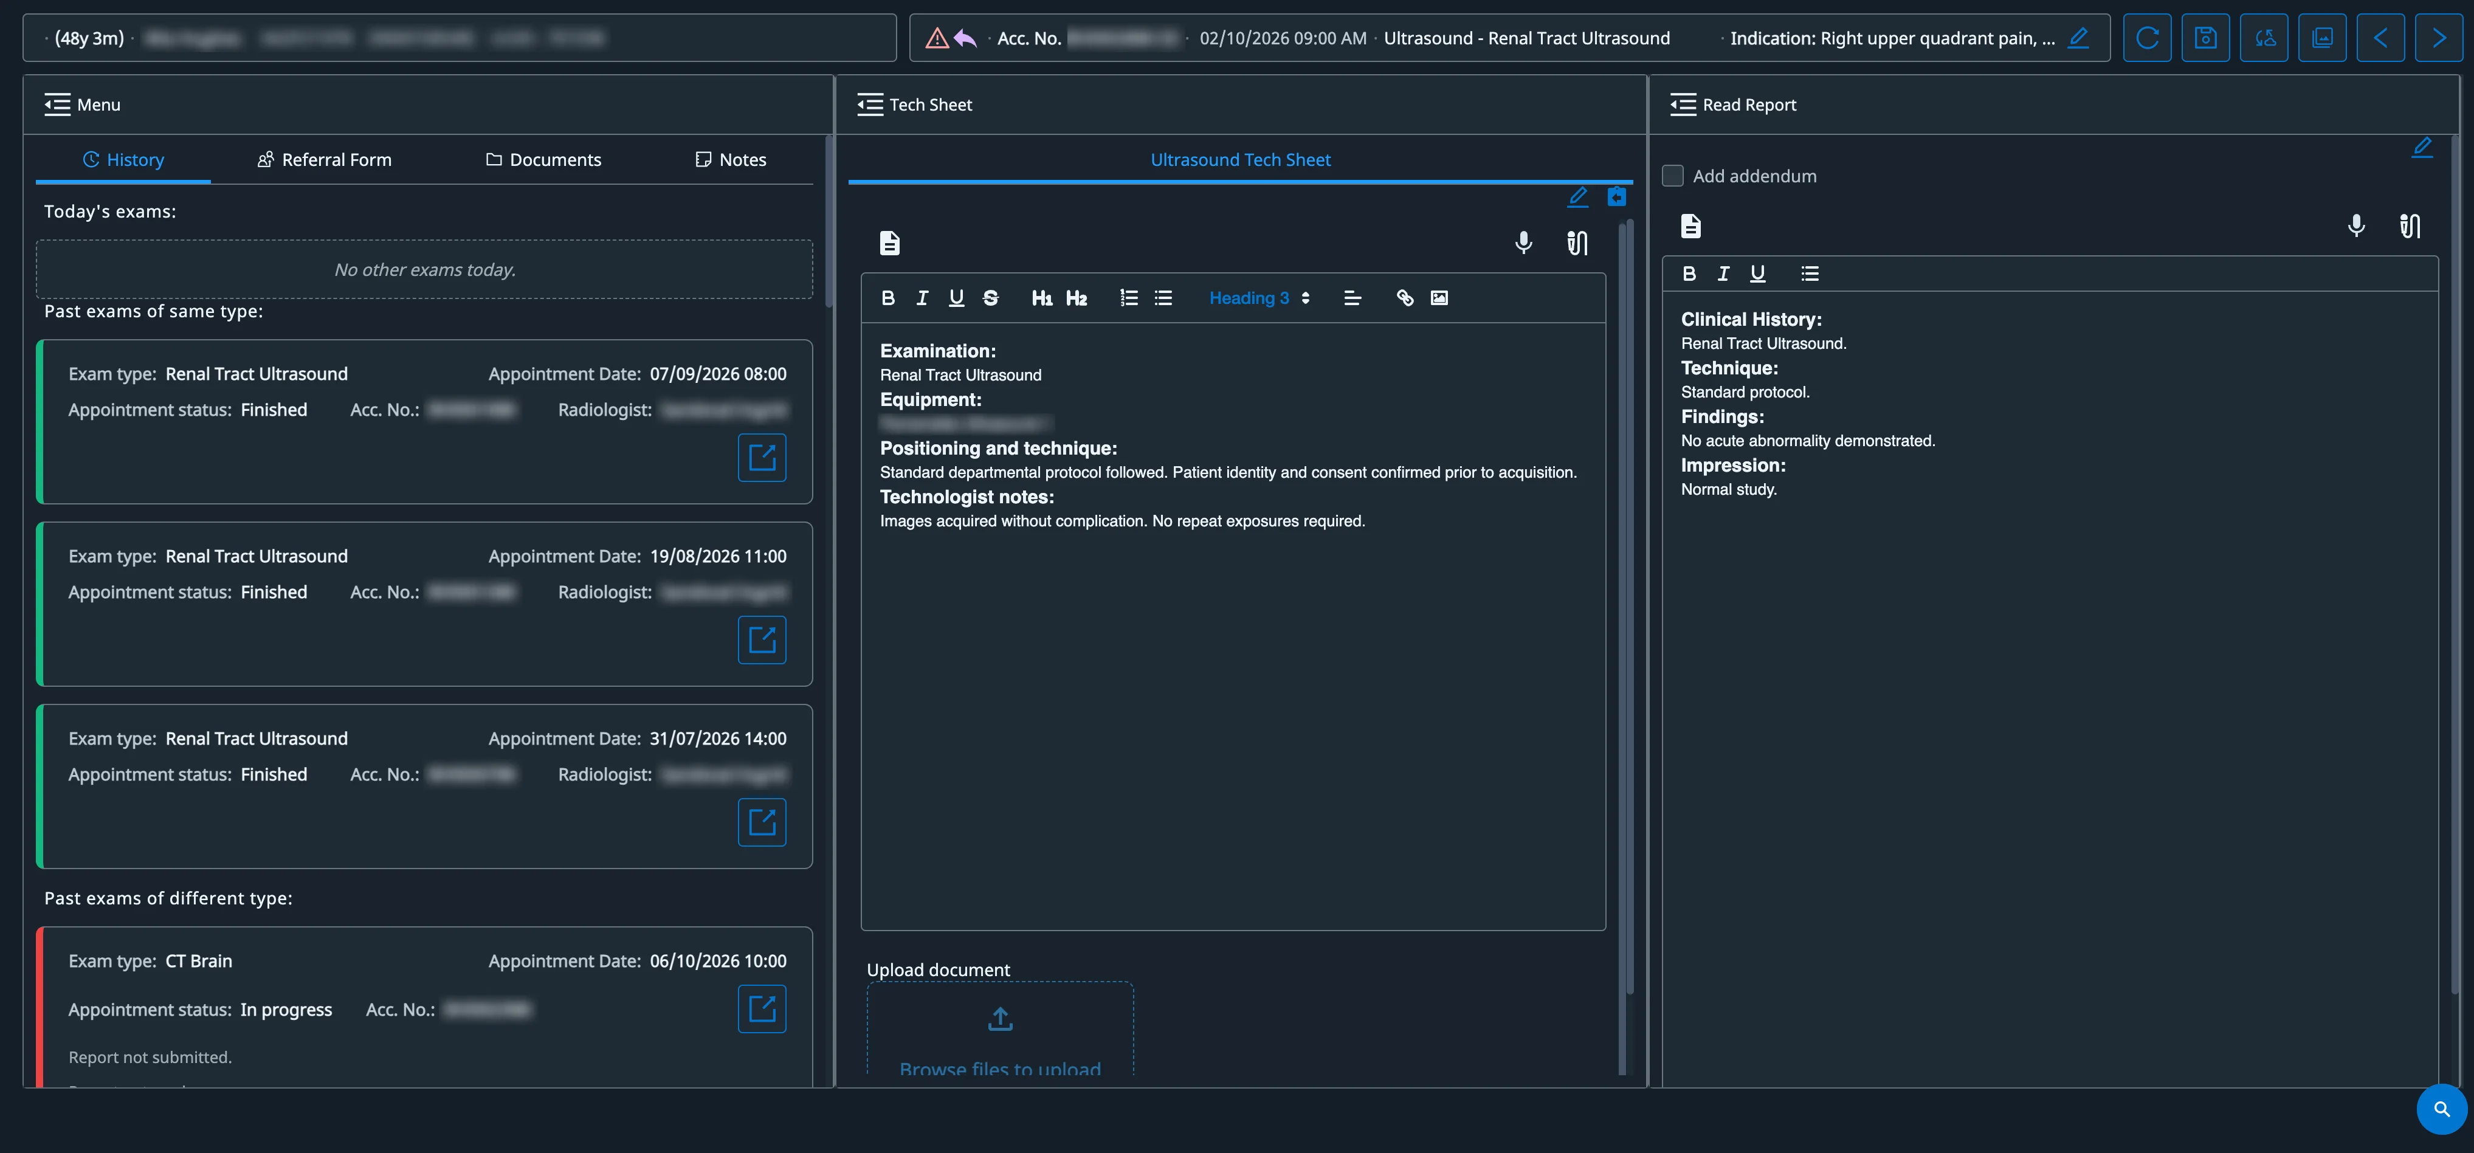Screen dimensions: 2474x1153
Task: Edit the indication with the header pencil icon
Action: 2078,38
